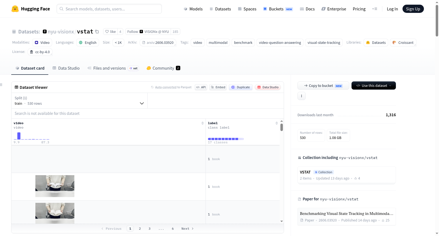Click the Duplicate button

(240, 87)
